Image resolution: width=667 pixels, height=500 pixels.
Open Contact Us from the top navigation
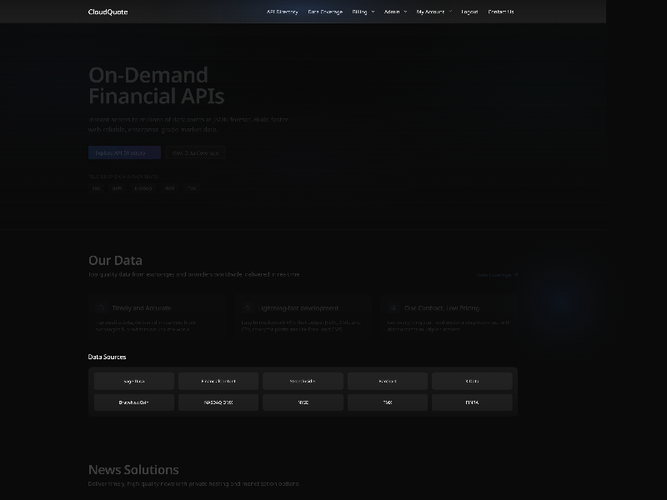click(x=499, y=12)
